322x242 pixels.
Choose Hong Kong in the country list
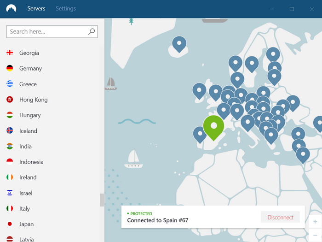(34, 100)
